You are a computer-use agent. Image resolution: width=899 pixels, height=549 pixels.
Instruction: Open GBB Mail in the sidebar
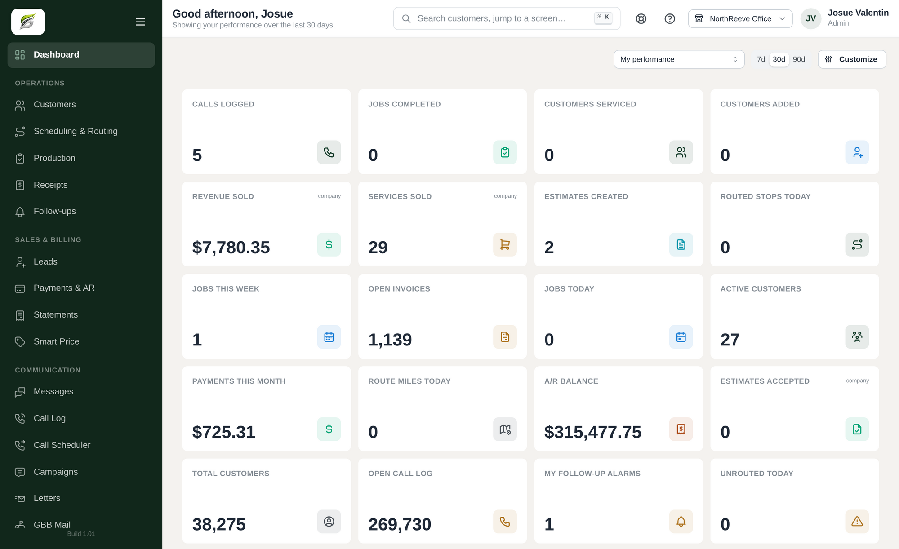[x=81, y=525]
